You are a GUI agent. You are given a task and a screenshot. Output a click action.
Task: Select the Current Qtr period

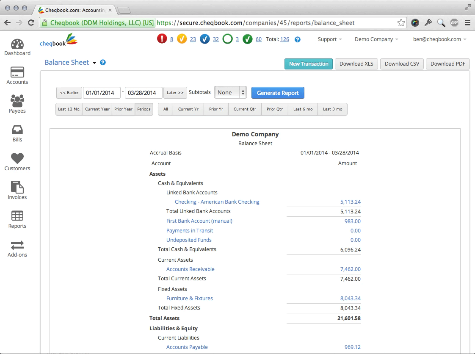click(x=245, y=109)
